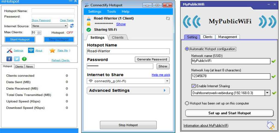280x133 pixels.
Task: Click the green check next to Internet Sharing adapter
Action: 273,93
